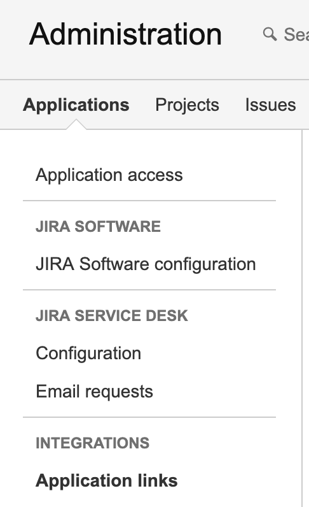Go to JIRA Software configuration
The width and height of the screenshot is (309, 507).
(x=146, y=264)
